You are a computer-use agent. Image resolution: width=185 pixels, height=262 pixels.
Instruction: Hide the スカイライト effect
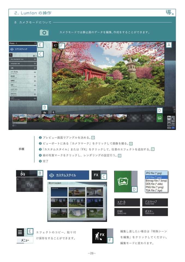point(35,94)
